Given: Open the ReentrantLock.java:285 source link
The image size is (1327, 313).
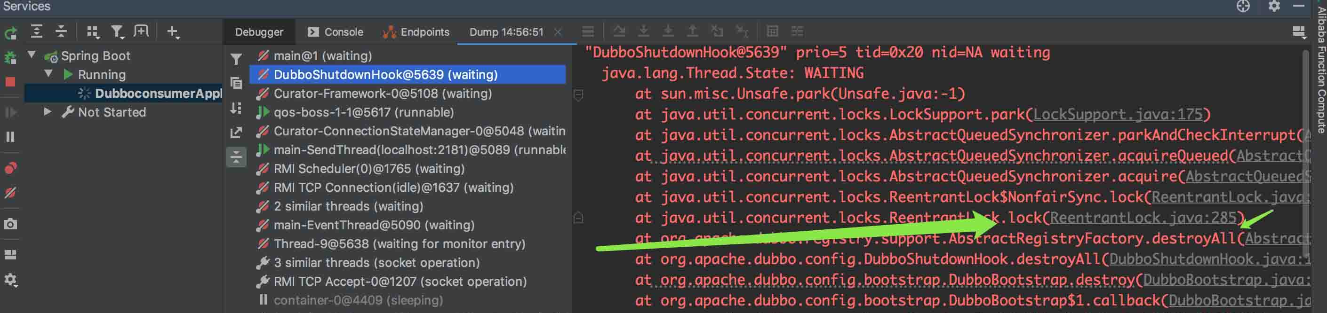Looking at the screenshot, I should click(x=1143, y=218).
